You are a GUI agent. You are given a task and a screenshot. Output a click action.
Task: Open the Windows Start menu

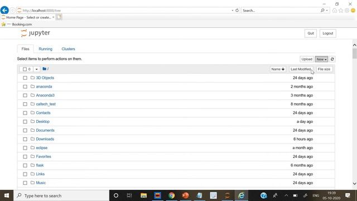[7, 195]
